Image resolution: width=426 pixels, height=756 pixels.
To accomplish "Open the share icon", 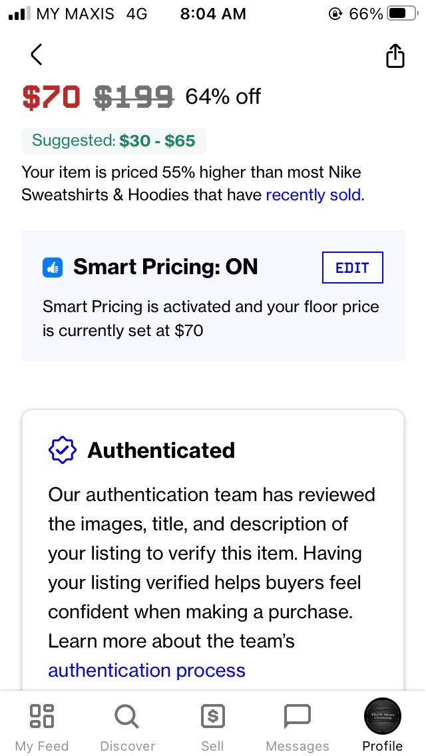I will coord(395,56).
